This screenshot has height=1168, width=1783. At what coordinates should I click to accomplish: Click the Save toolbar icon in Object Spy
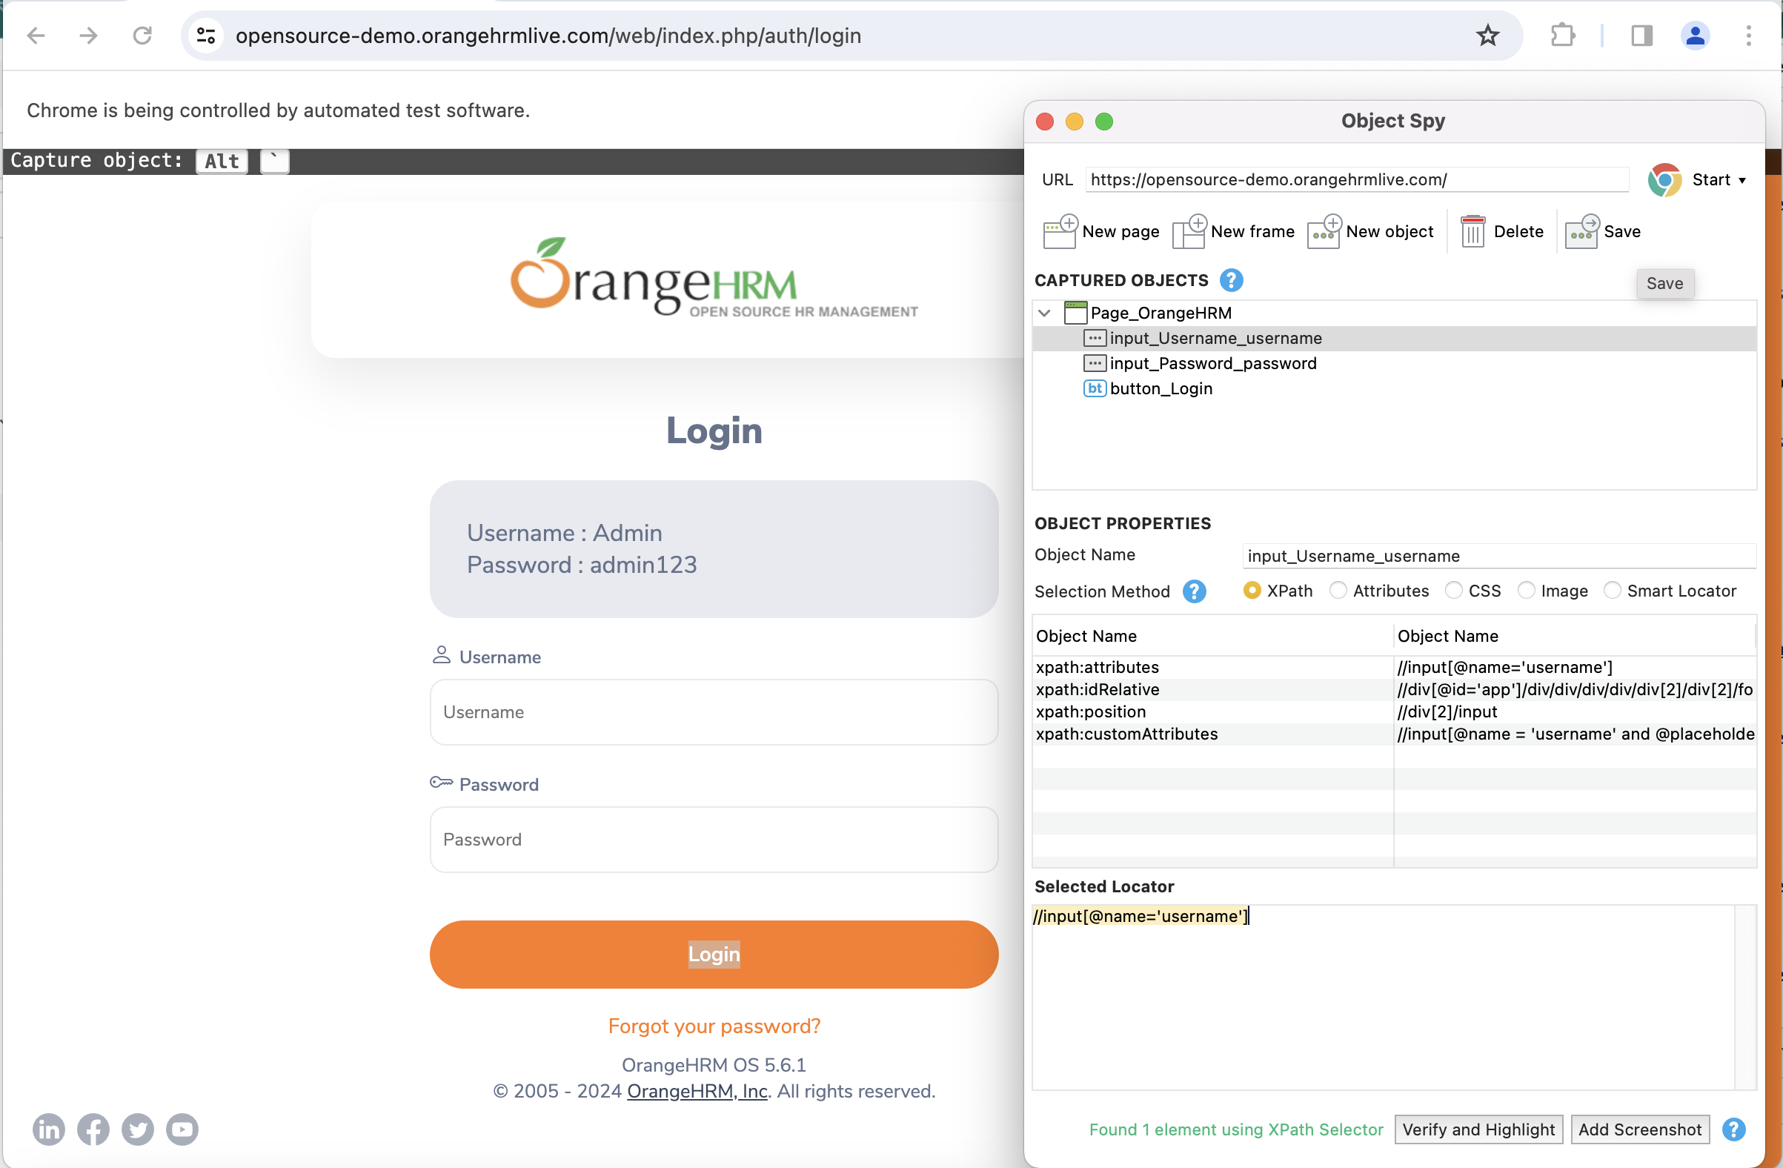point(1582,231)
